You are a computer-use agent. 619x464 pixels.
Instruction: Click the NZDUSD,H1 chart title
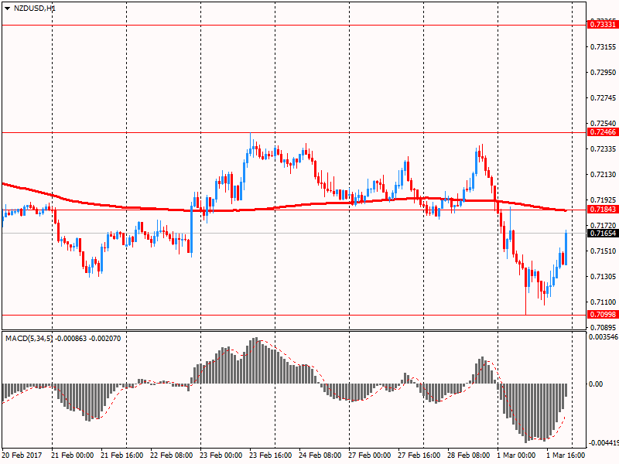34,8
